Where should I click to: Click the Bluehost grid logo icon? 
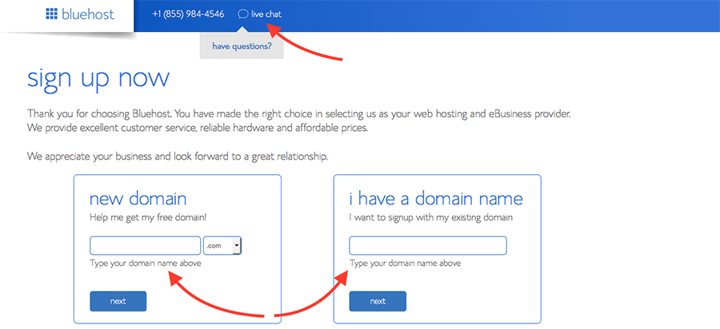pos(52,14)
